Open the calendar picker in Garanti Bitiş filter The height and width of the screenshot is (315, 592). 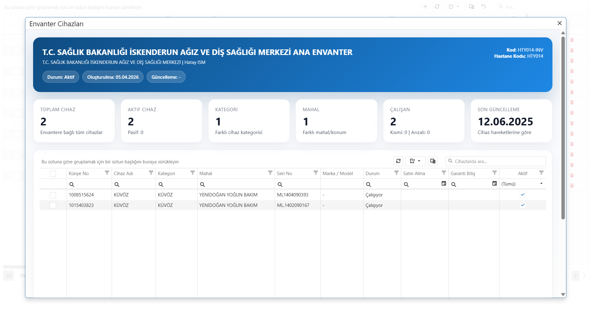pyautogui.click(x=495, y=183)
